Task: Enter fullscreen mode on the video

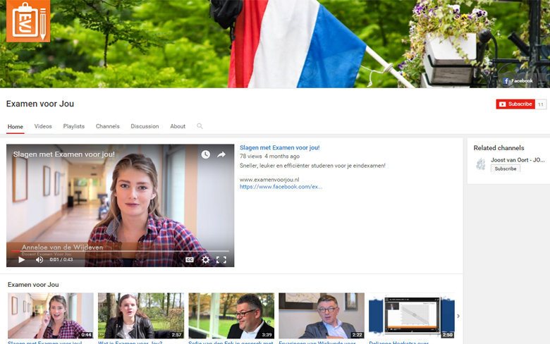Action: point(221,259)
